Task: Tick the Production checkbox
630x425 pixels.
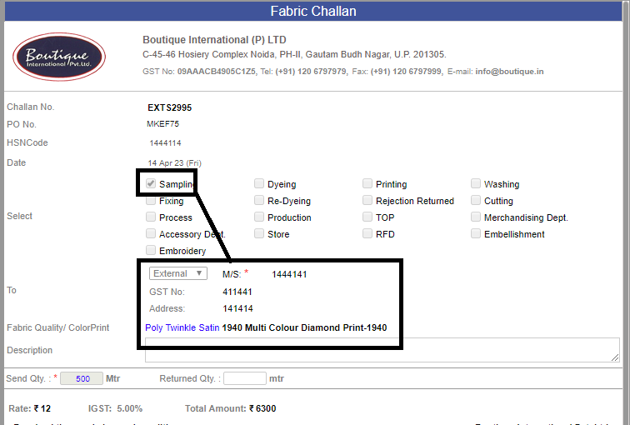Action: [259, 217]
